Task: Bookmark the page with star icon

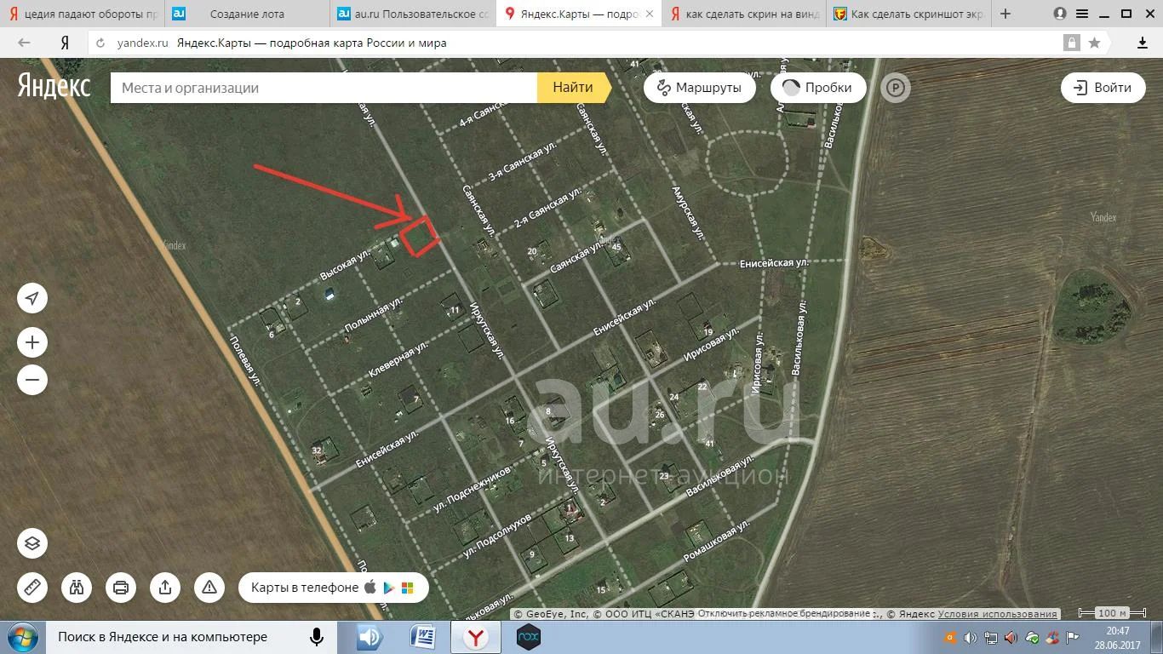Action: tap(1095, 43)
